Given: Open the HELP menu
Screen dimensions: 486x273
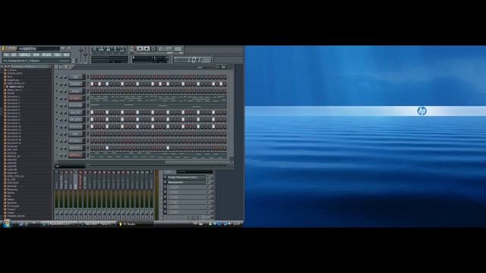Looking at the screenshot, I should 67,55.
